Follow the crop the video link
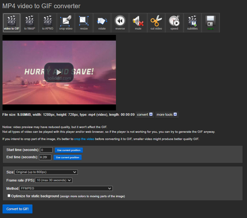 point(84,139)
